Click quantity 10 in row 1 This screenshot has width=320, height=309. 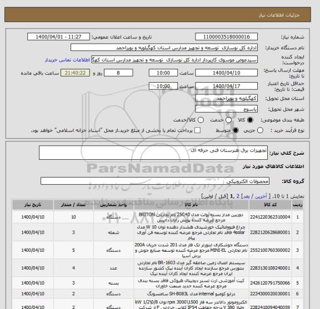point(73,217)
